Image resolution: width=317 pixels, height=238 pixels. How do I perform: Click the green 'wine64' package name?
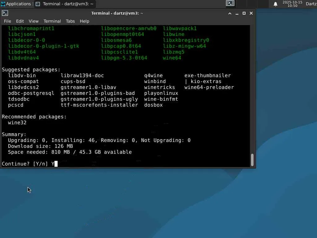click(x=172, y=58)
